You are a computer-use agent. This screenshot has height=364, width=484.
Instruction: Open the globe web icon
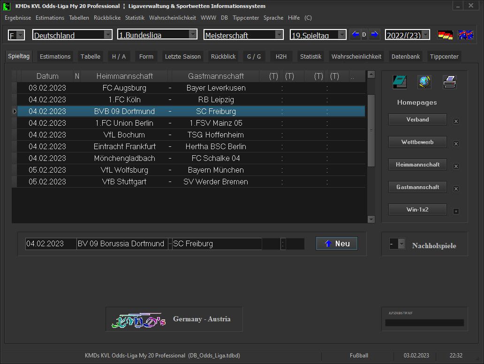coord(424,82)
